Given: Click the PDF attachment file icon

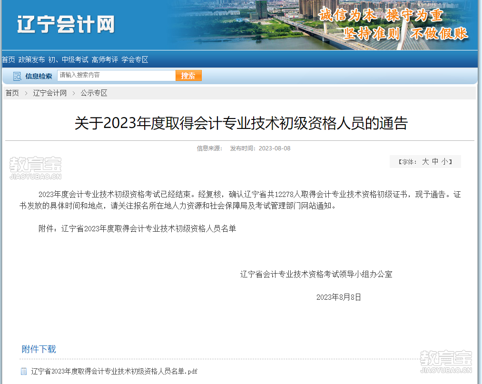Looking at the screenshot, I should (x=24, y=372).
